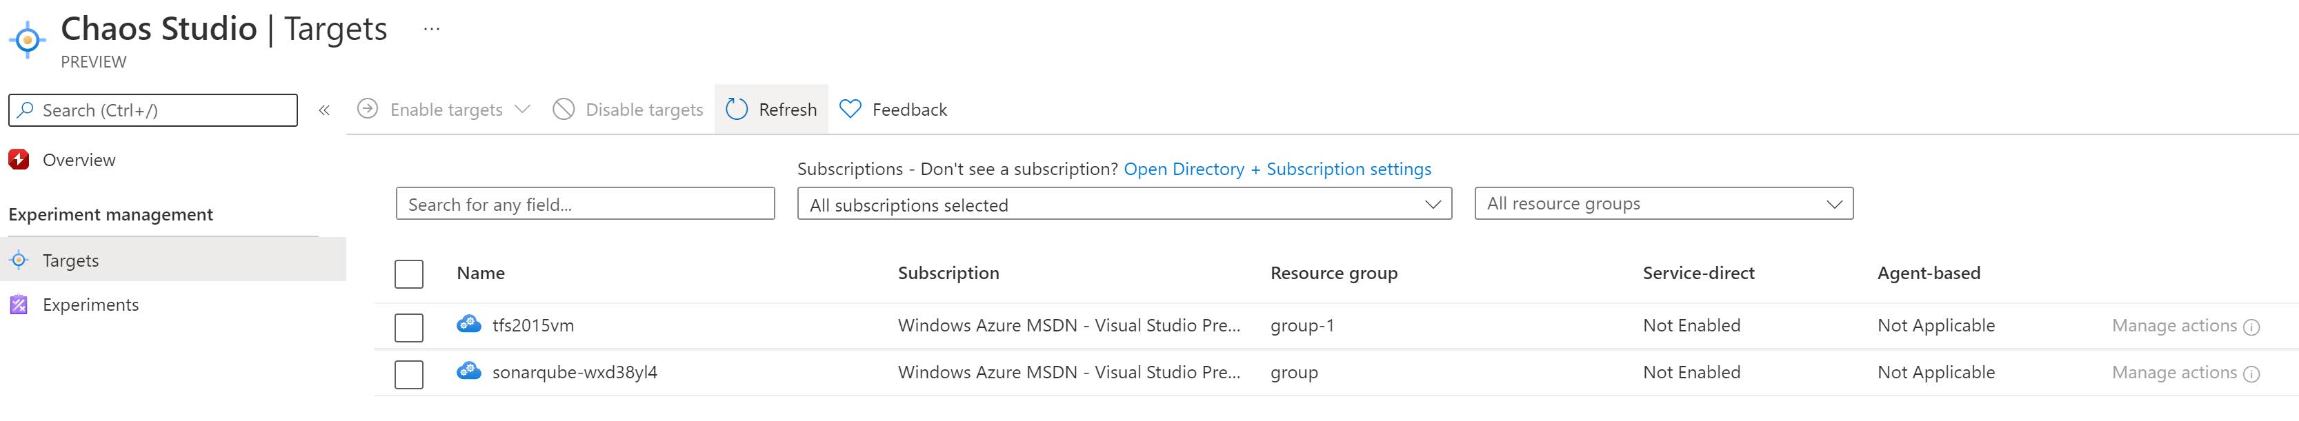The image size is (2299, 421).
Task: Open the Enable targets dropdown
Action: pos(444,109)
